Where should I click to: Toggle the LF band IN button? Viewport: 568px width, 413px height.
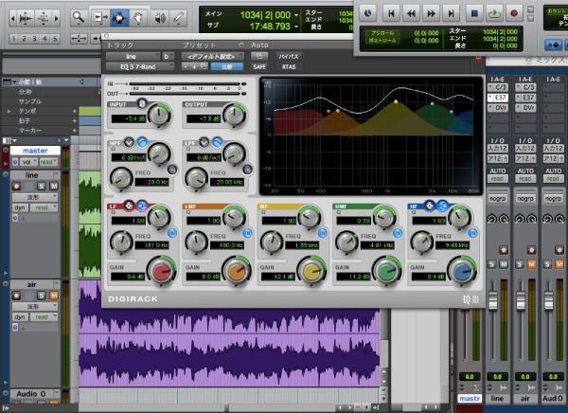pos(172,233)
